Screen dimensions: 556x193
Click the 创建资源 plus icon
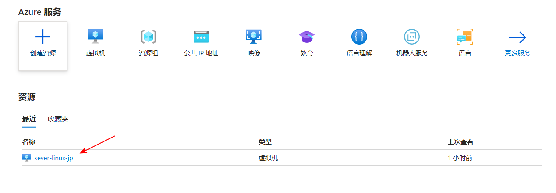[43, 37]
